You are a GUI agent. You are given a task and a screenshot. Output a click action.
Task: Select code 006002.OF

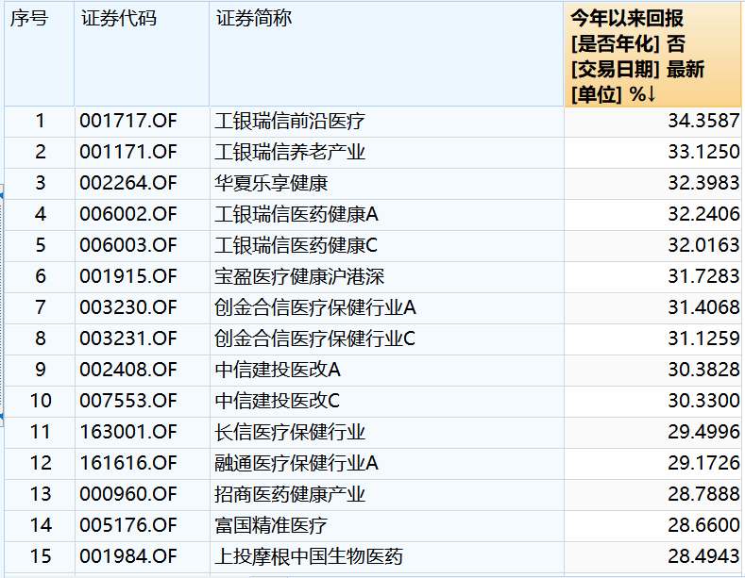(x=127, y=214)
